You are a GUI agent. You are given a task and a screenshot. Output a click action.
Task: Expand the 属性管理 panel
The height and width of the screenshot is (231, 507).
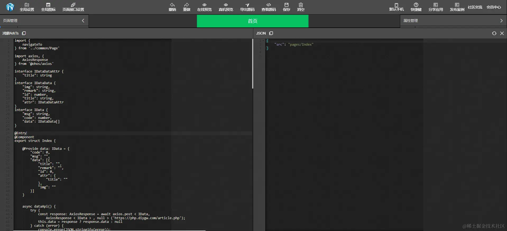[501, 21]
